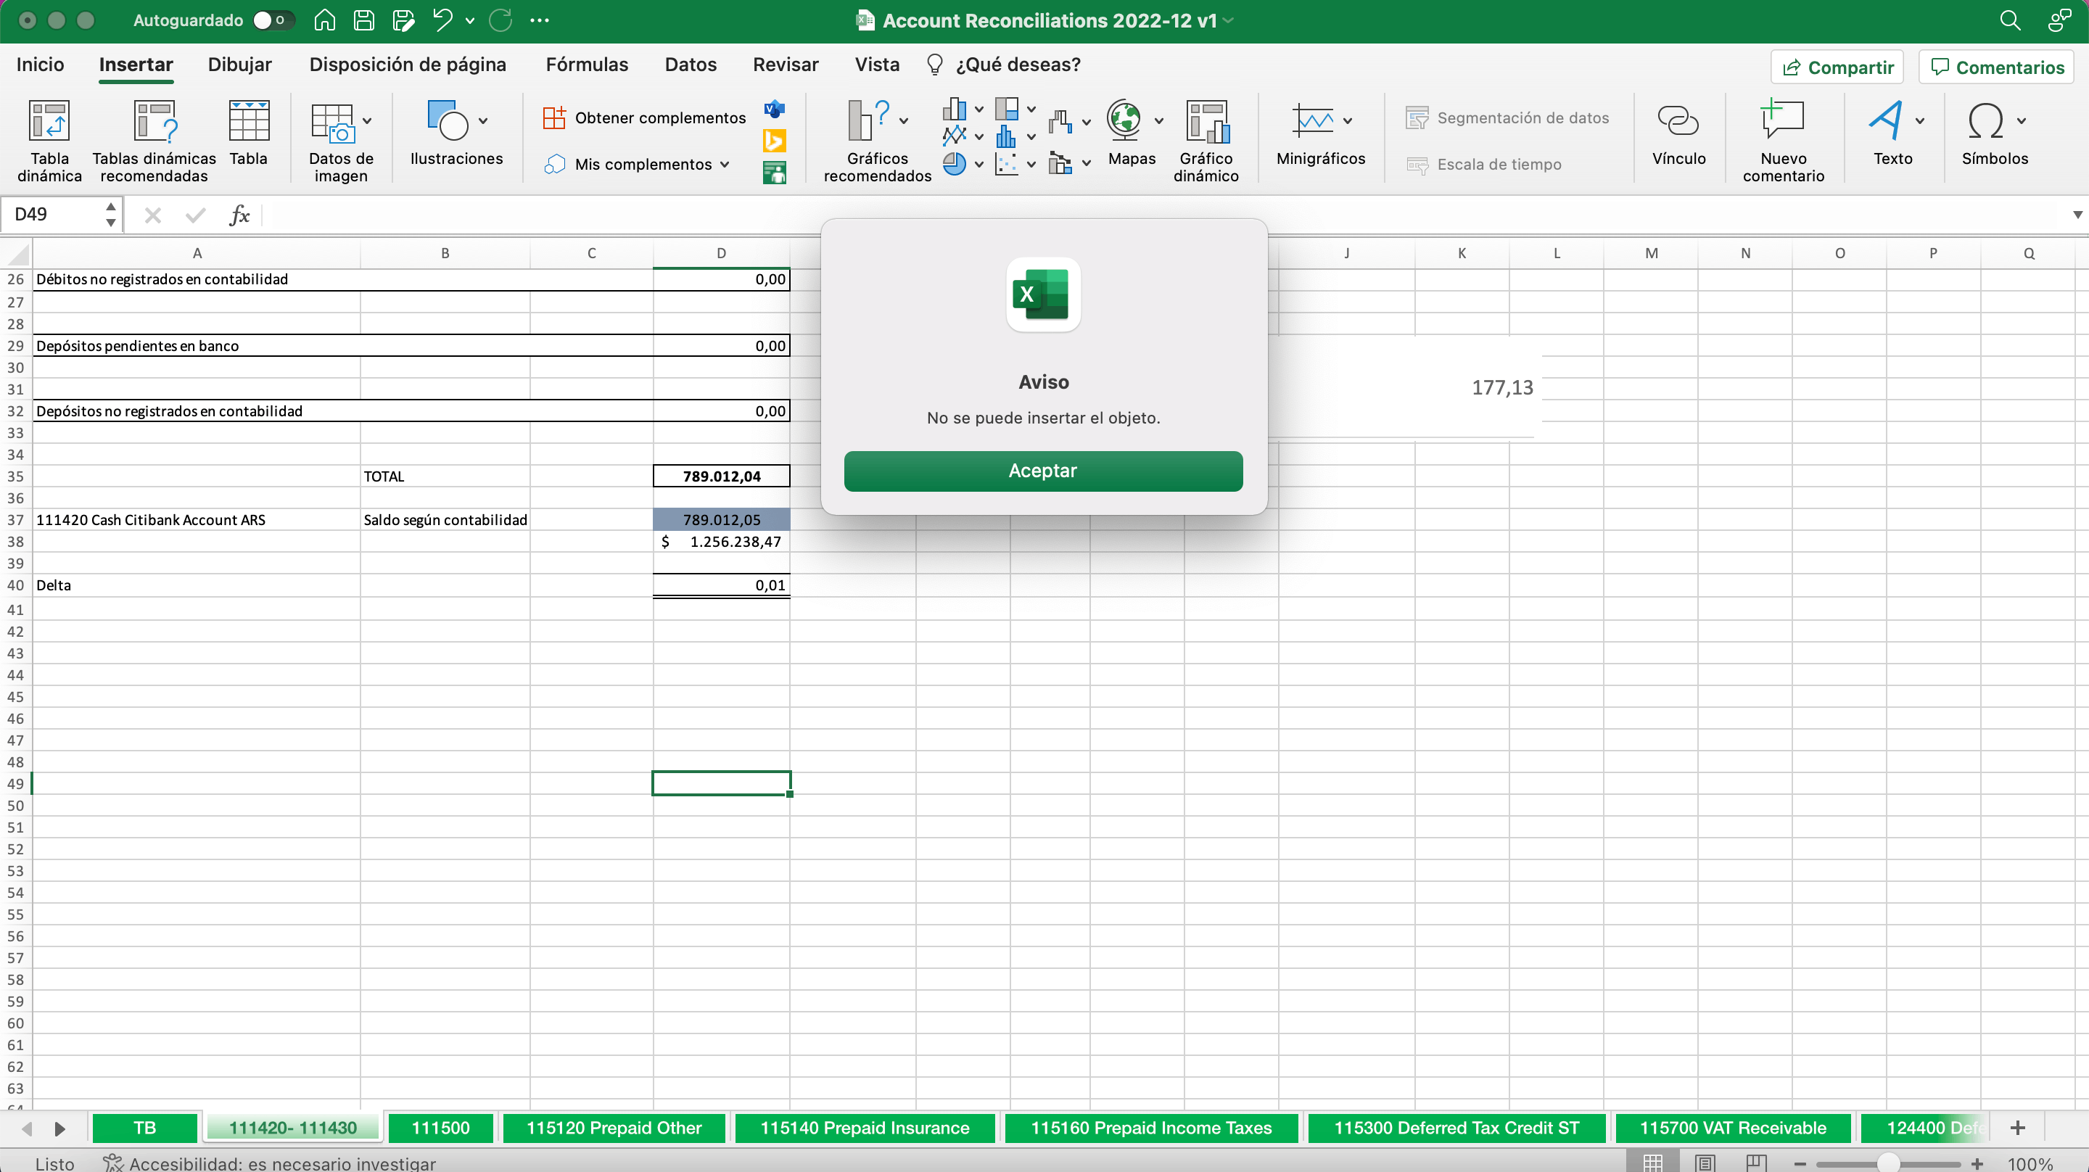Click the Compartir button

pyautogui.click(x=1837, y=67)
